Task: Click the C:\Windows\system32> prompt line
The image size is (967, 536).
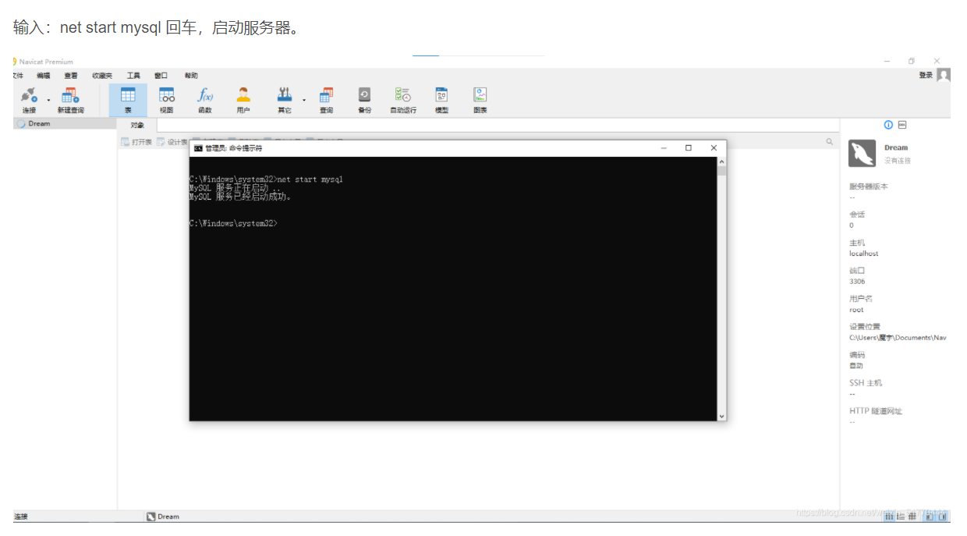Action: (233, 223)
